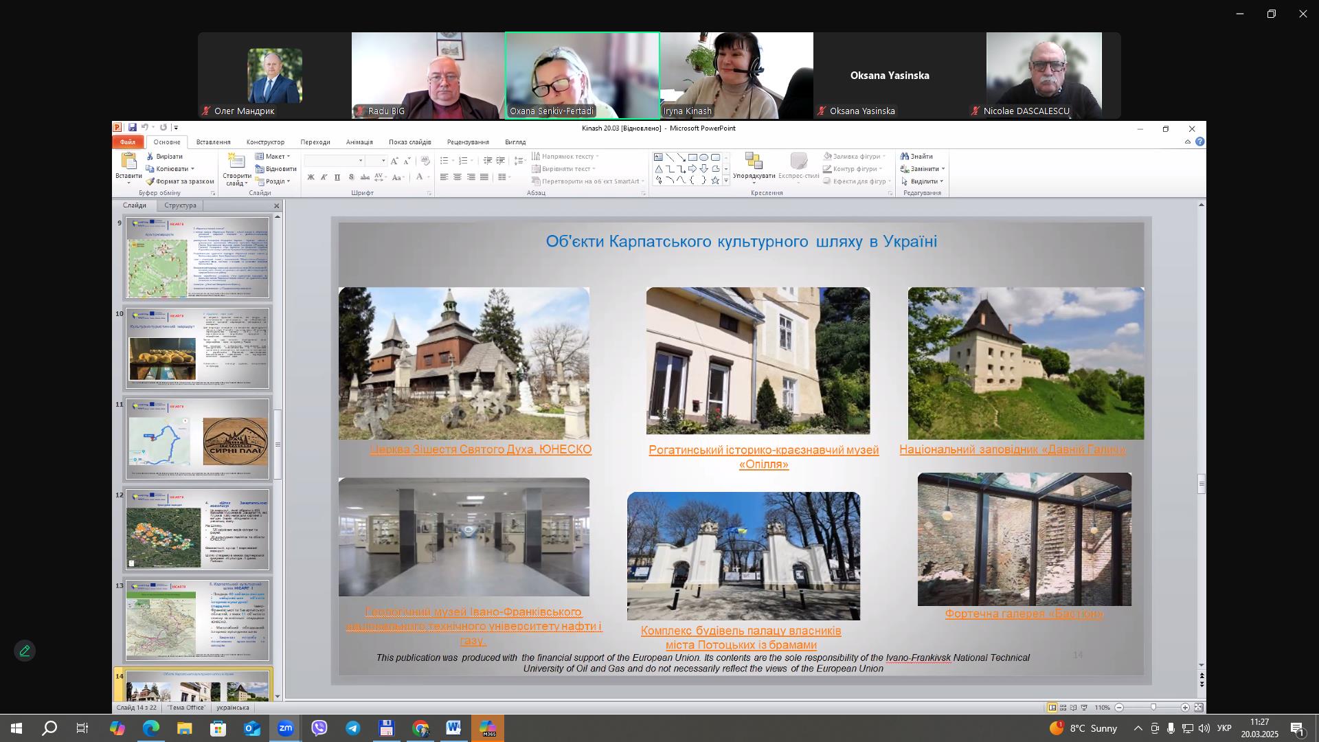Open PowerPoint help question mark icon

pos(1199,142)
